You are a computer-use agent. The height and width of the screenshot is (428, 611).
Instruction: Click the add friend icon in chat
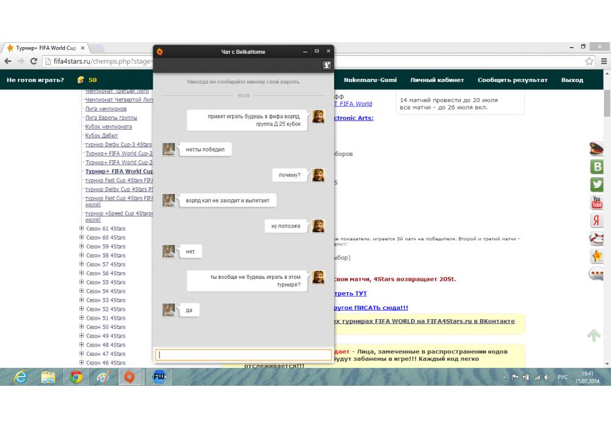pyautogui.click(x=327, y=65)
